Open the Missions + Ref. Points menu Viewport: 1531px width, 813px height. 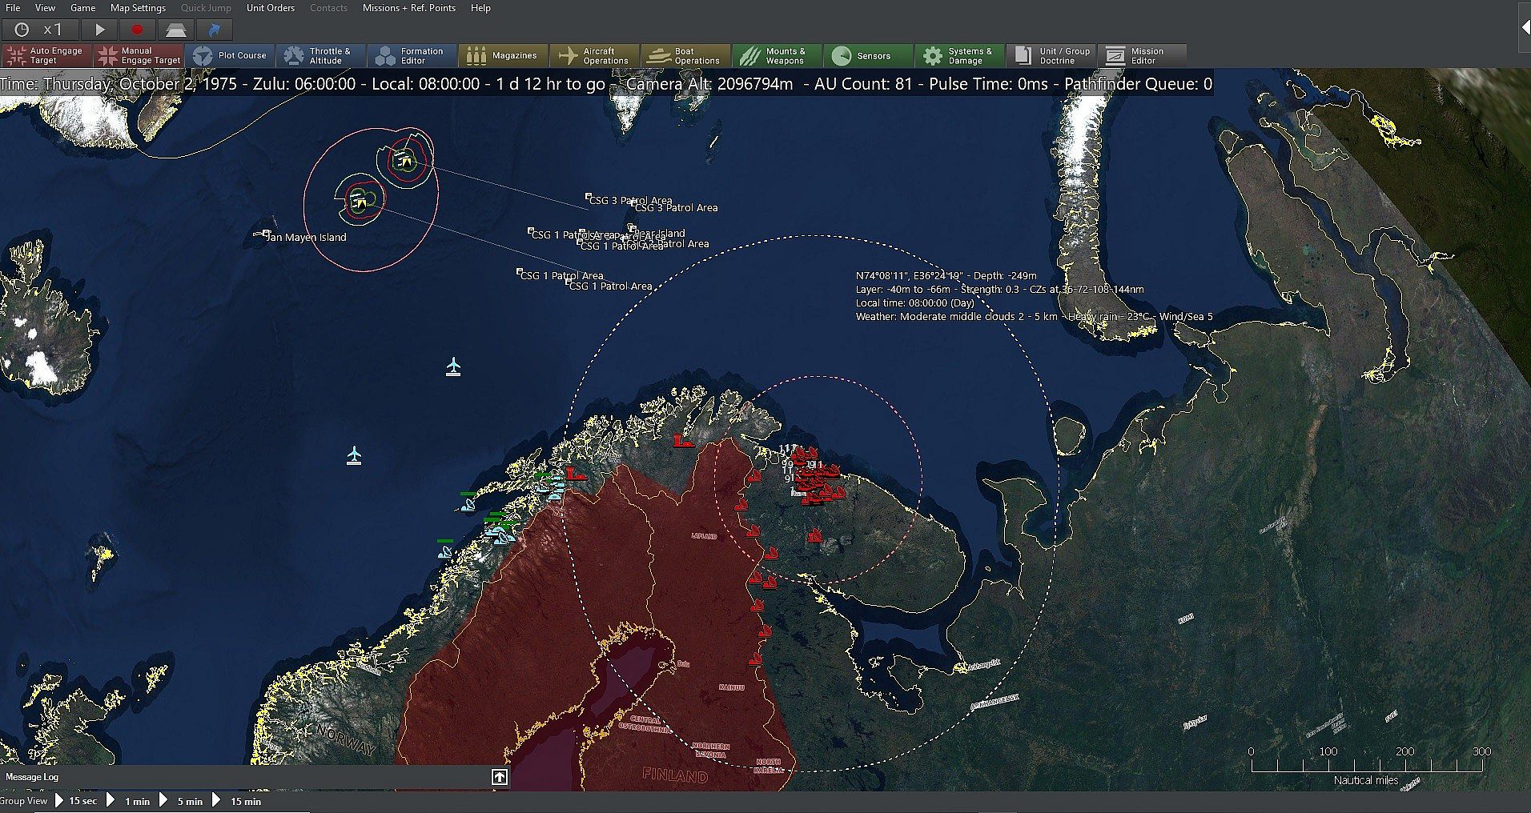point(409,8)
